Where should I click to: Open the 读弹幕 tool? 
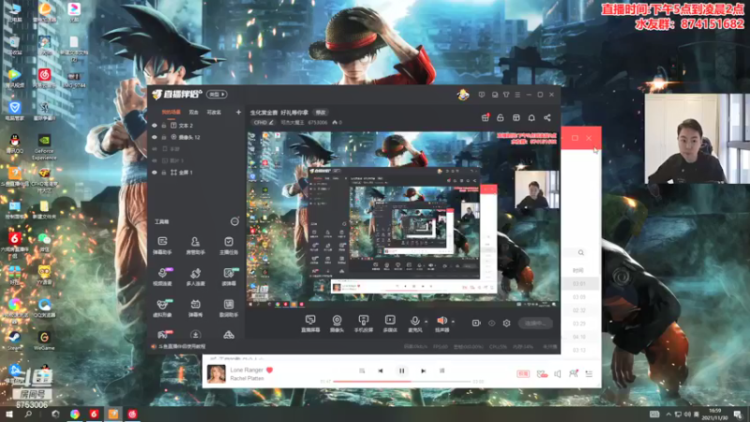229,277
